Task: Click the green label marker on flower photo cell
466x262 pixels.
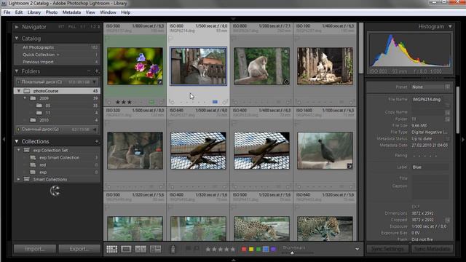Action: point(151,102)
